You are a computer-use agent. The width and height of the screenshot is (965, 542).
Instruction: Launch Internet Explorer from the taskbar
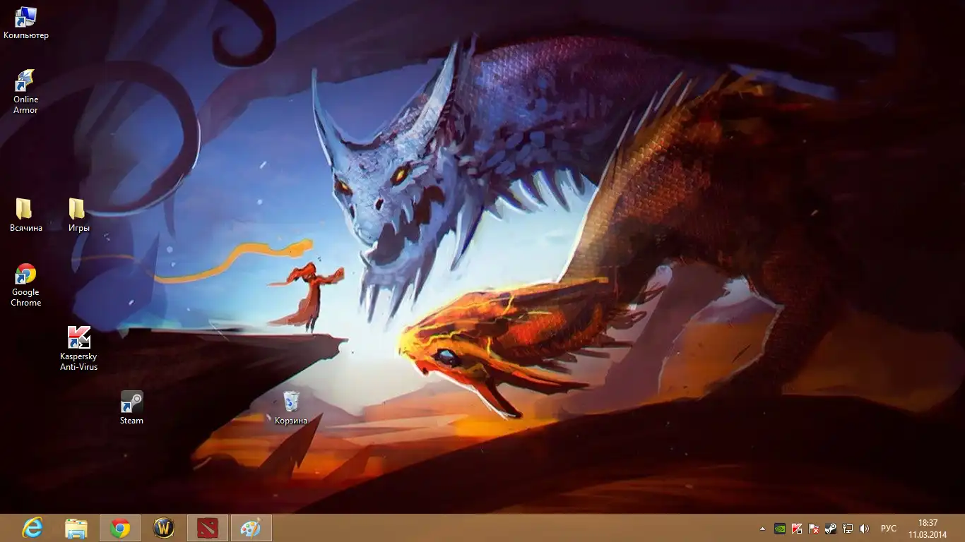[x=32, y=528]
